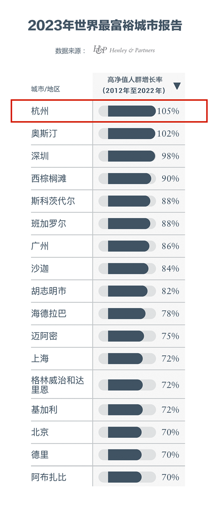Click the Henley & Partners logo

tap(124, 50)
